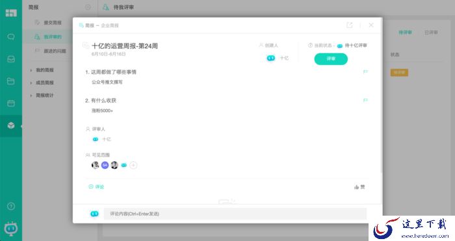The width and height of the screenshot is (455, 241).
Task: Click the commenter robot avatar beside the comment box
Action: click(x=94, y=214)
